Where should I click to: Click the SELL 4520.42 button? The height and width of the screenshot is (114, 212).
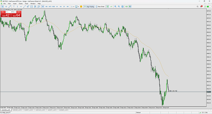6,15
